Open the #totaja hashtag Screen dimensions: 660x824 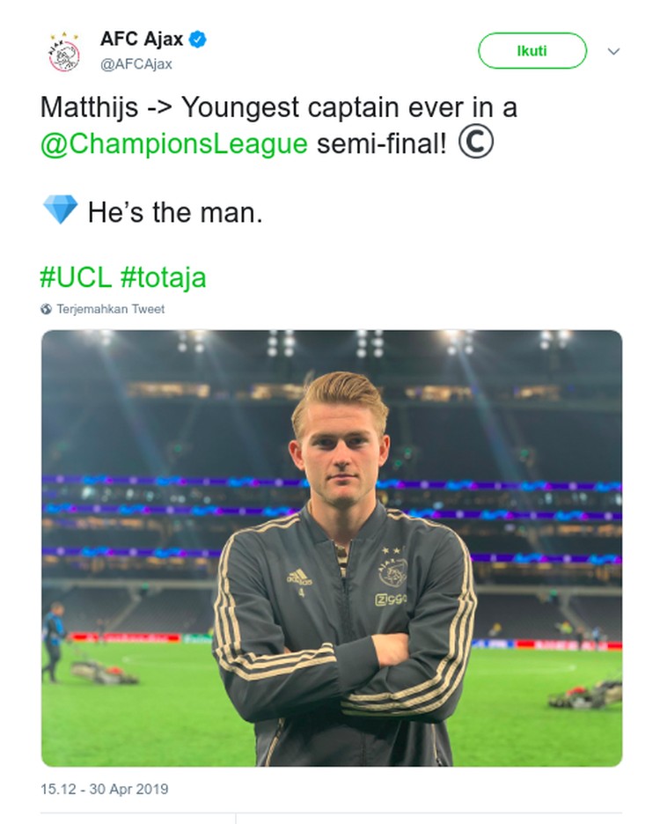click(163, 277)
